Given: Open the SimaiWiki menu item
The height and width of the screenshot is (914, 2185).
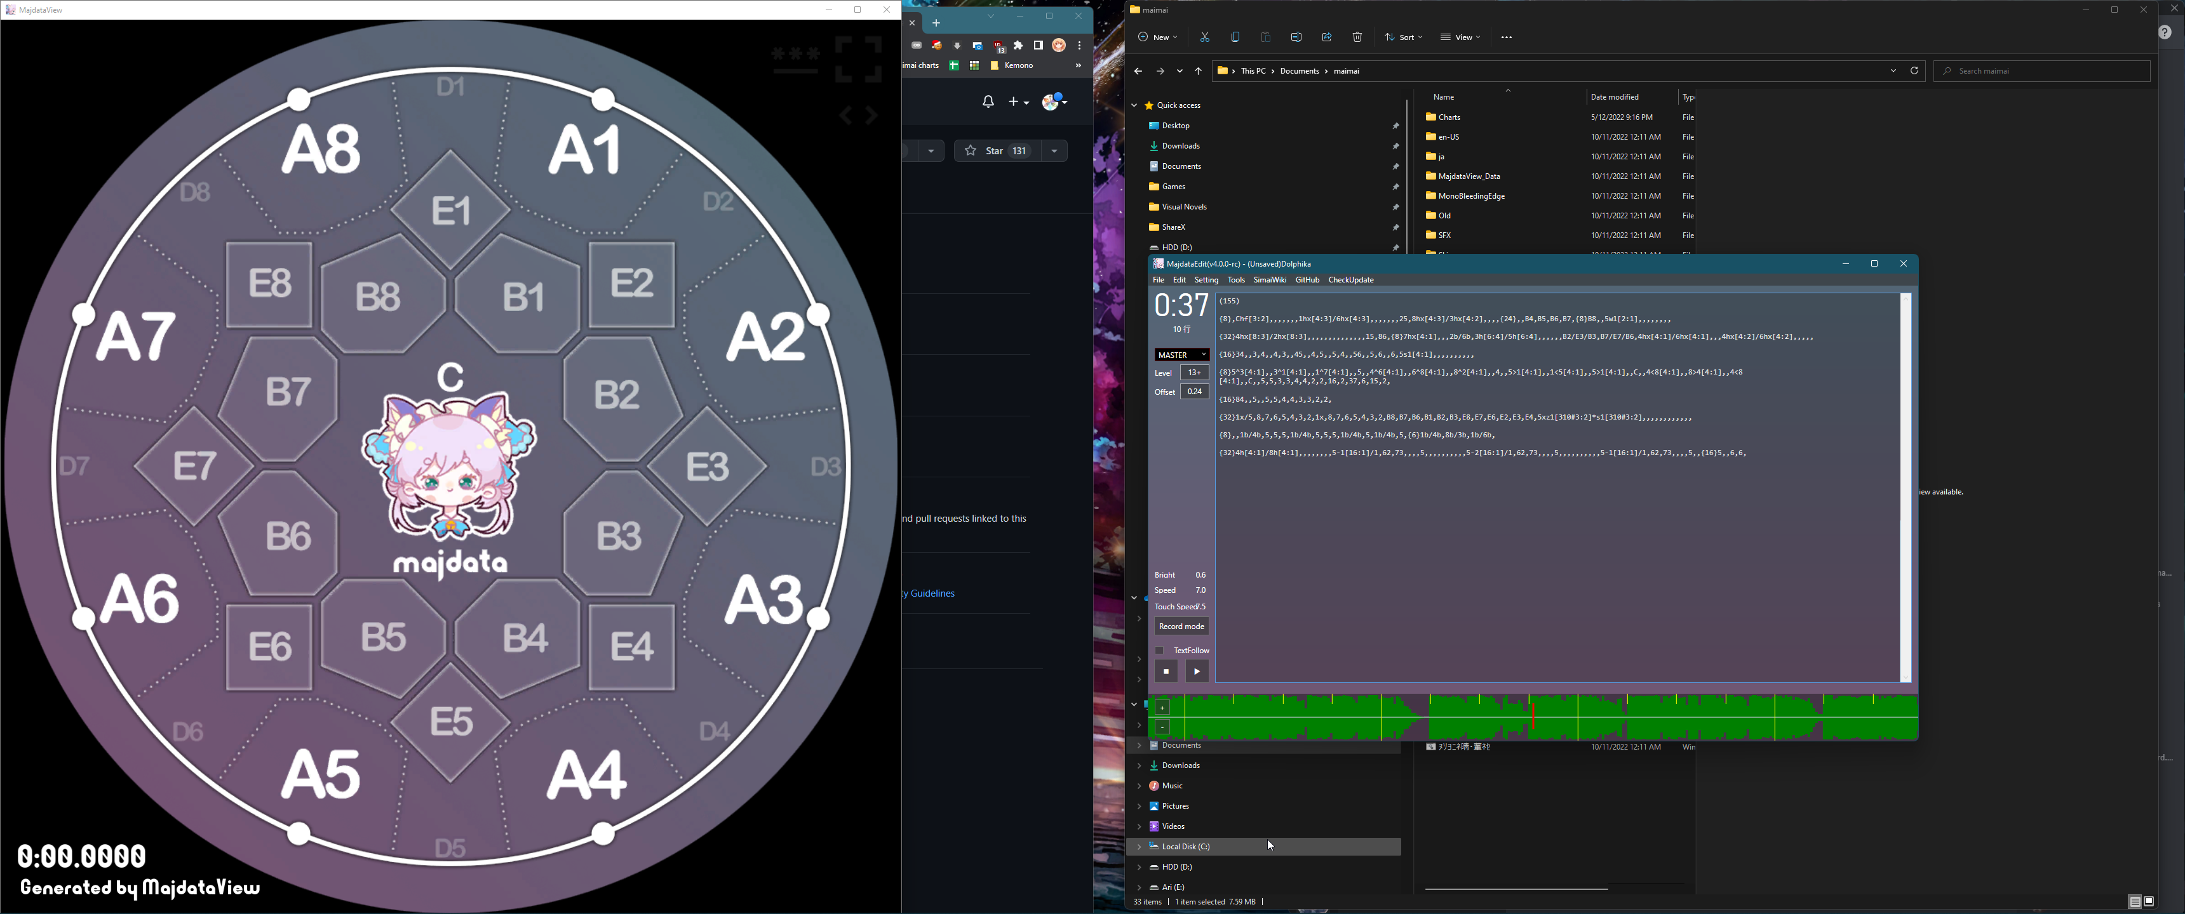Looking at the screenshot, I should pos(1269,280).
